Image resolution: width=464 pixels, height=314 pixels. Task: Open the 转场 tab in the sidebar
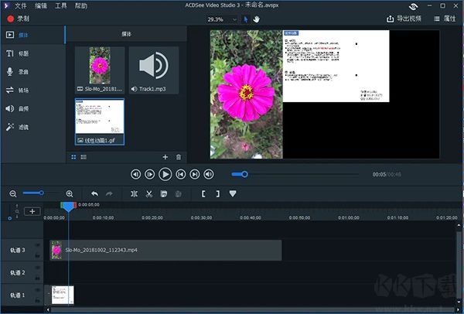(23, 90)
